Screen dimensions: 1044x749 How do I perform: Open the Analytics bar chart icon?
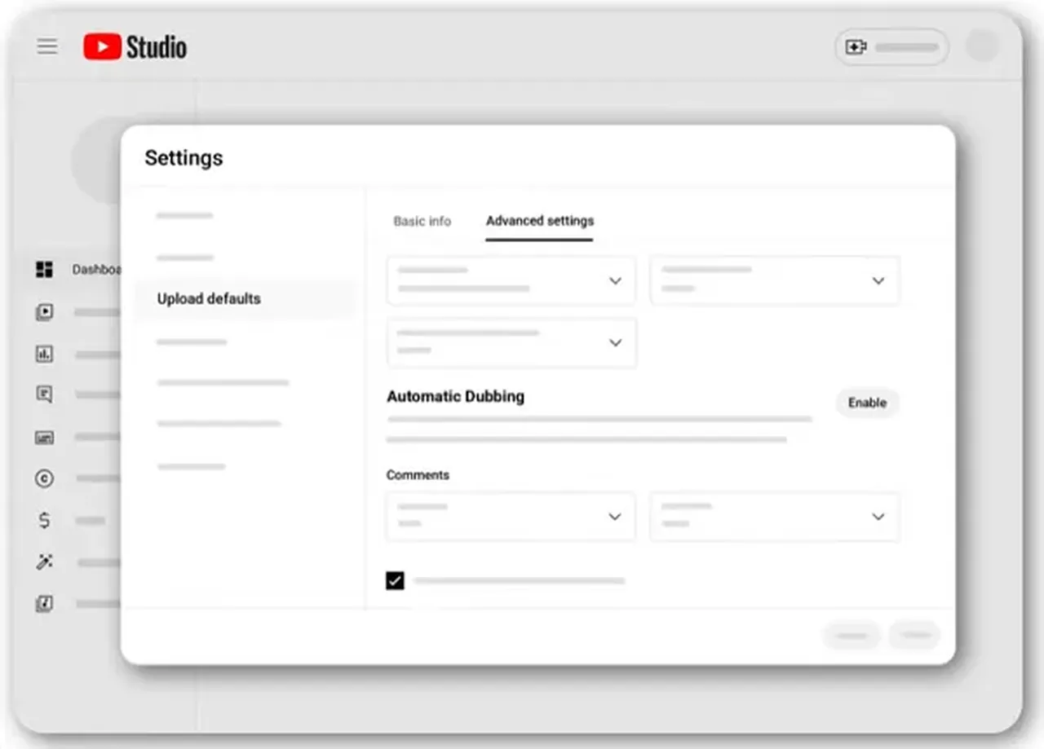44,354
